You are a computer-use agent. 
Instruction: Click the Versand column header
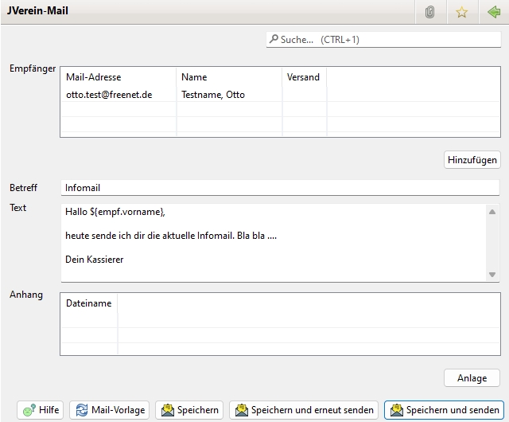pos(304,77)
